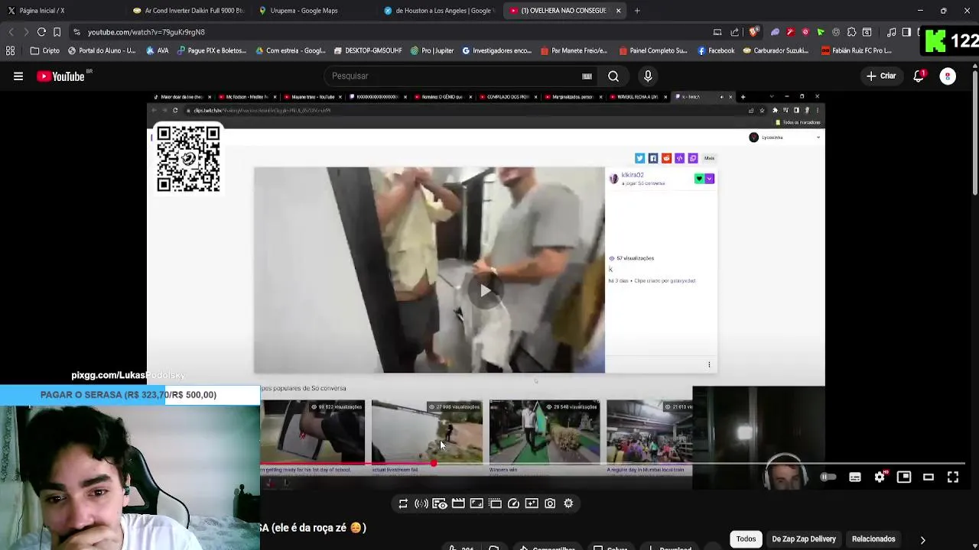
Task: Toggle theater mode in the player
Action: click(x=929, y=477)
